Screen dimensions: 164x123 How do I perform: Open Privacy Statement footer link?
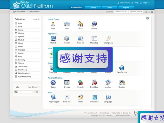90,113
